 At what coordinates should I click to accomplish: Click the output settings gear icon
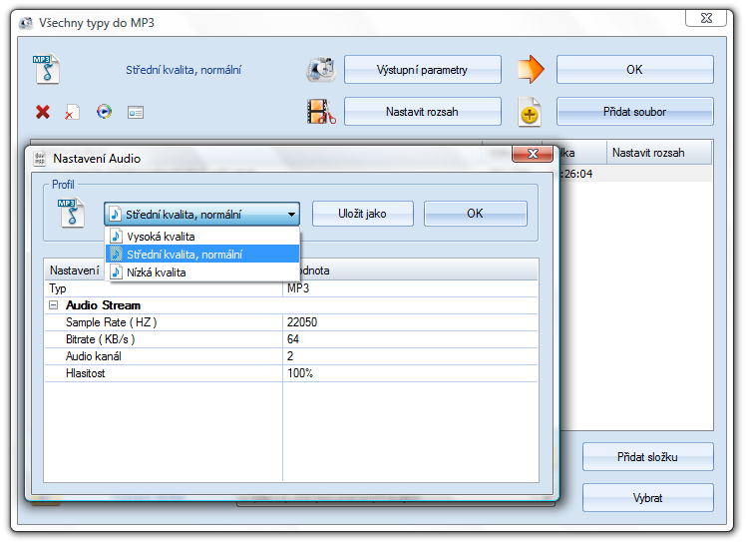[321, 69]
